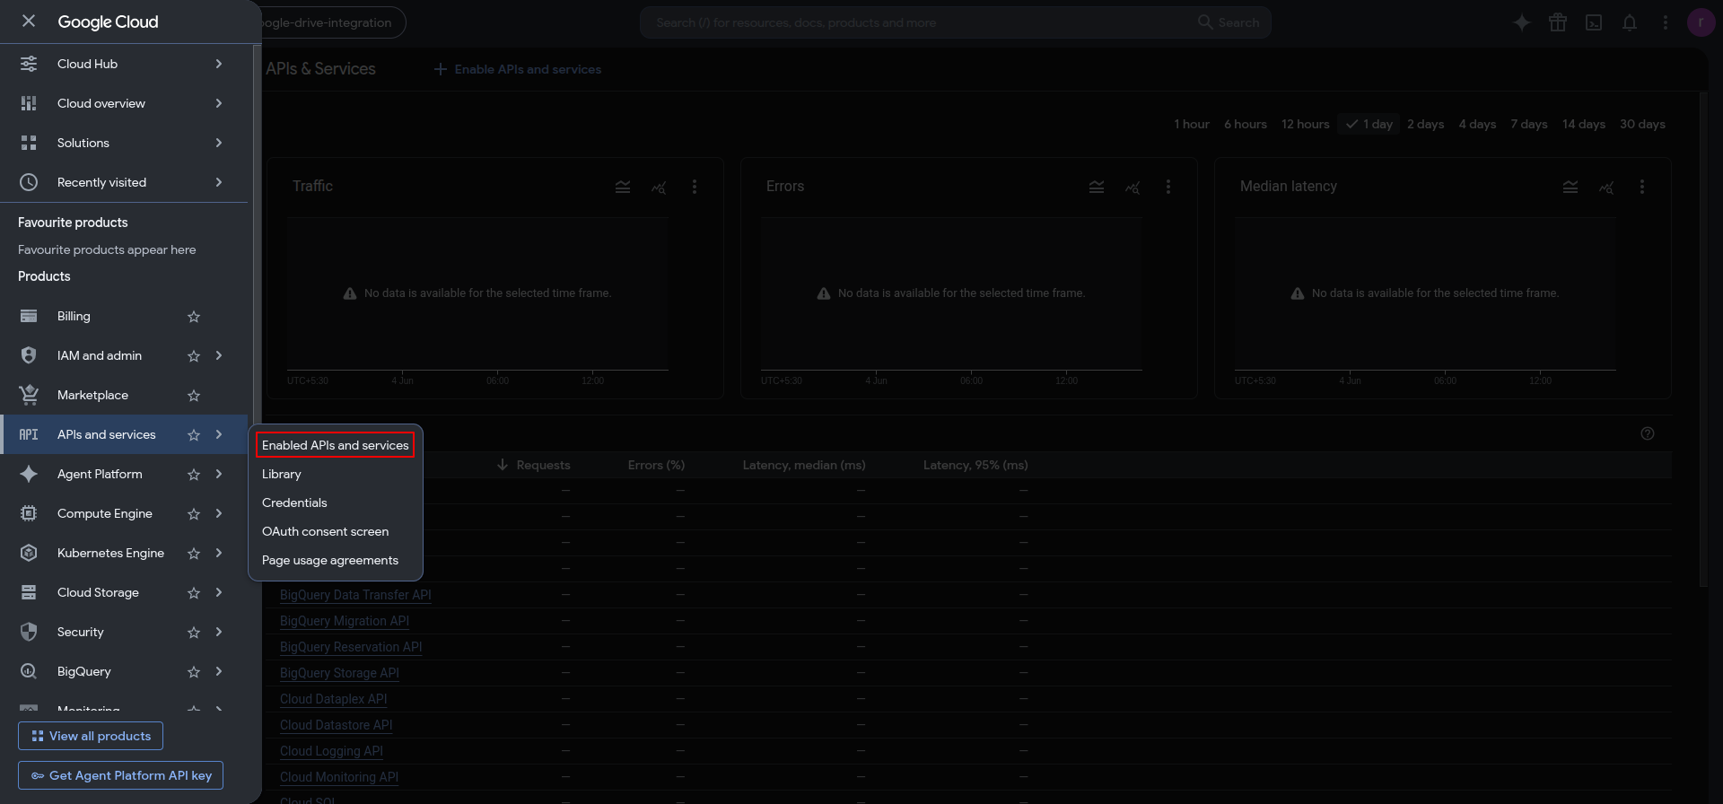Screen dimensions: 1723x804
Task: Close the navigation menu with X icon
Action: [x=29, y=21]
